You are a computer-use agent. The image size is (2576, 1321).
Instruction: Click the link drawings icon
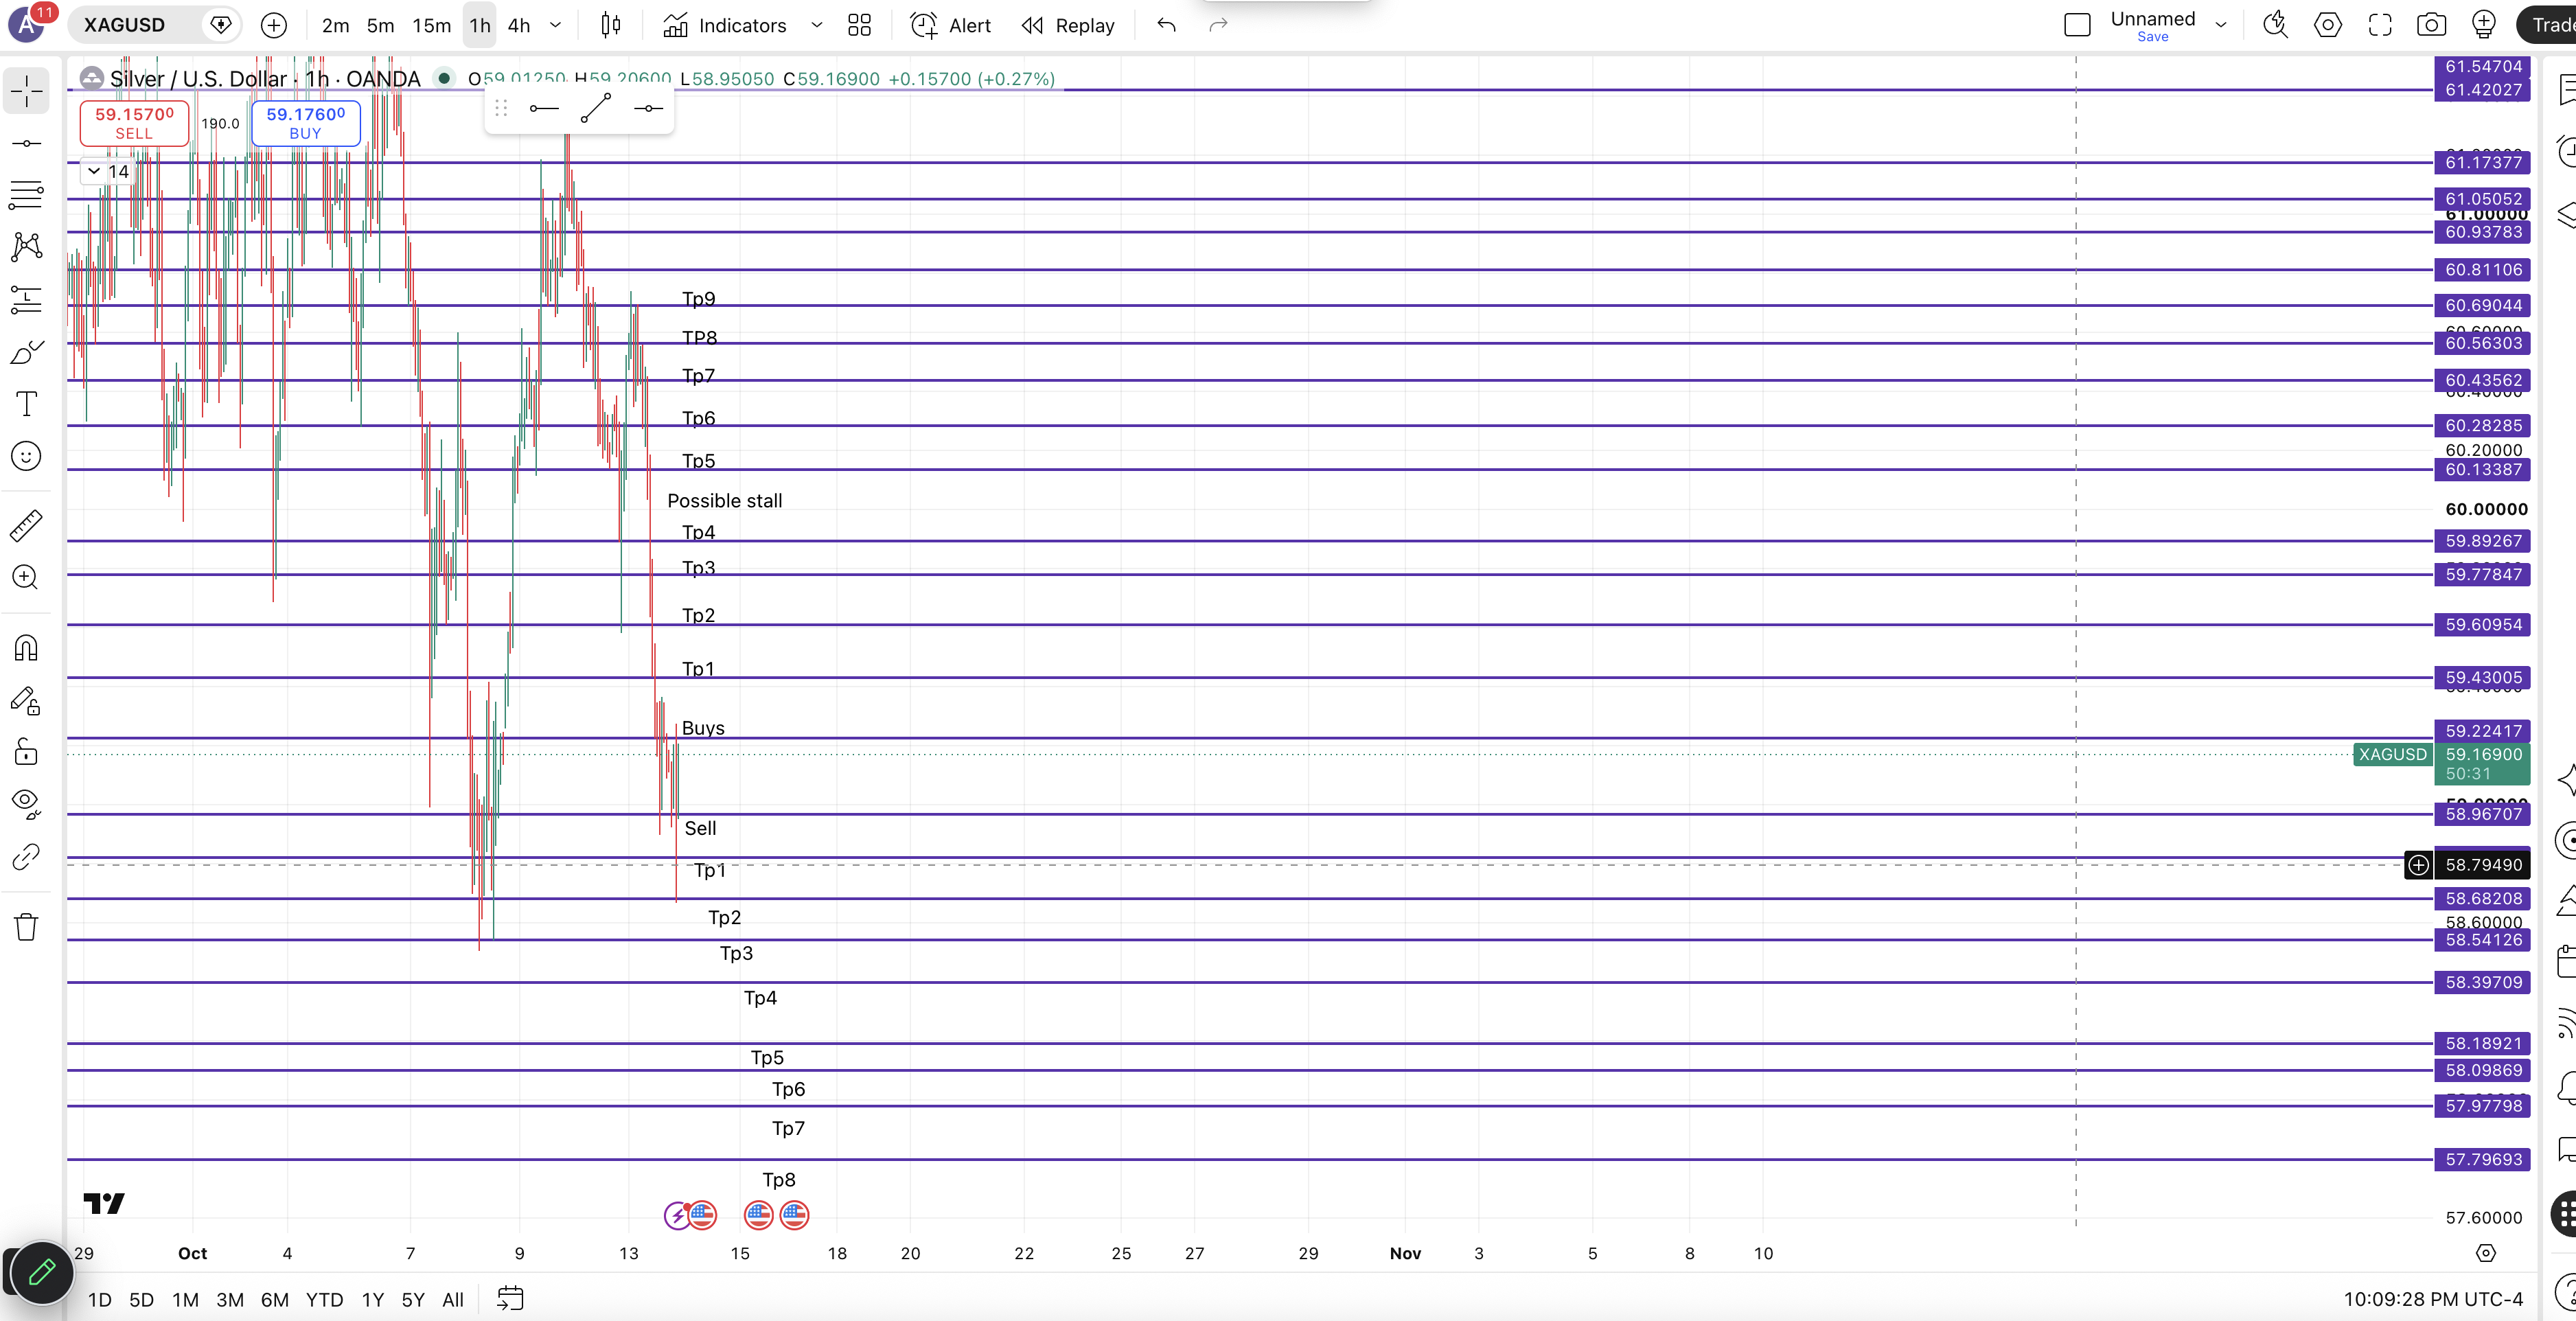[x=27, y=857]
